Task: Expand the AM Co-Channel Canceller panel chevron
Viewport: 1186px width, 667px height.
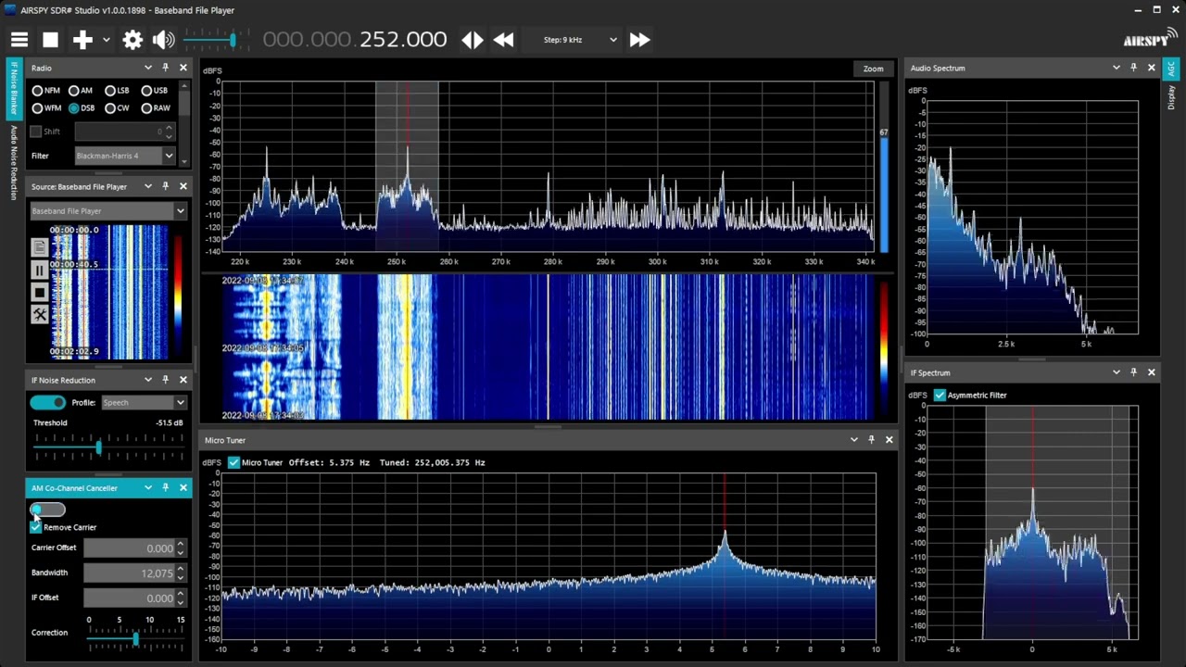Action: 147,487
